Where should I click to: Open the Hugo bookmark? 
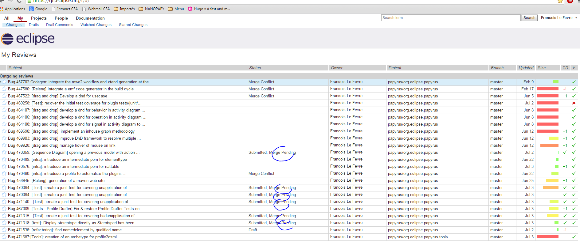tap(209, 9)
